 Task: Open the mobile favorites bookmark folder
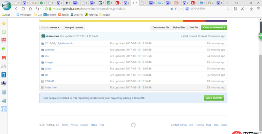[24, 15]
